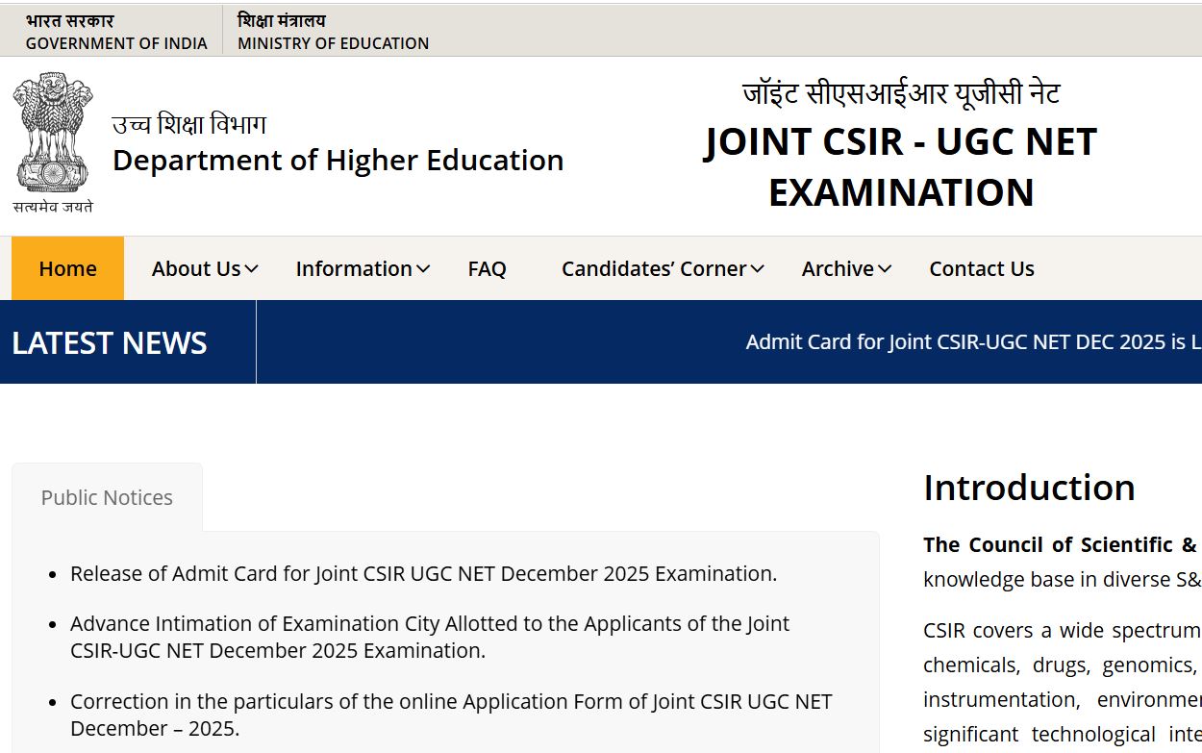1202x753 pixels.
Task: Open the Joint CSIR-UGC NET Examination title link
Action: pos(899,142)
